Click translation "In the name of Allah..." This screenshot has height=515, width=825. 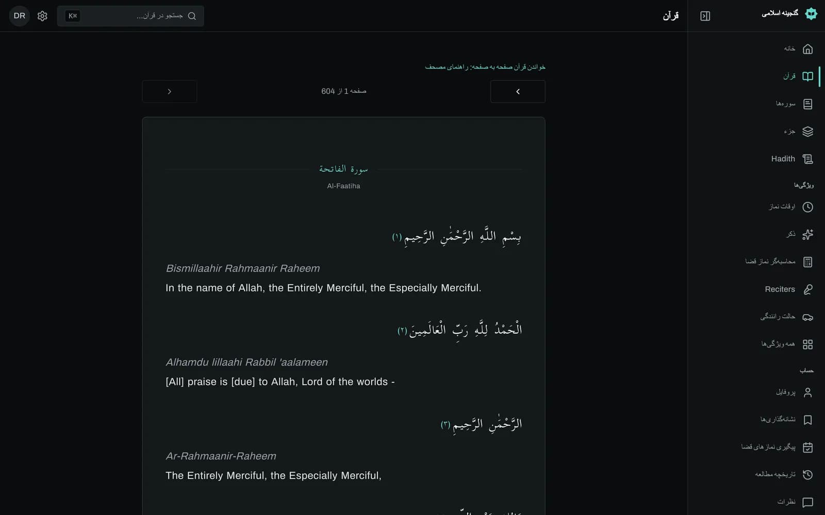click(x=323, y=288)
